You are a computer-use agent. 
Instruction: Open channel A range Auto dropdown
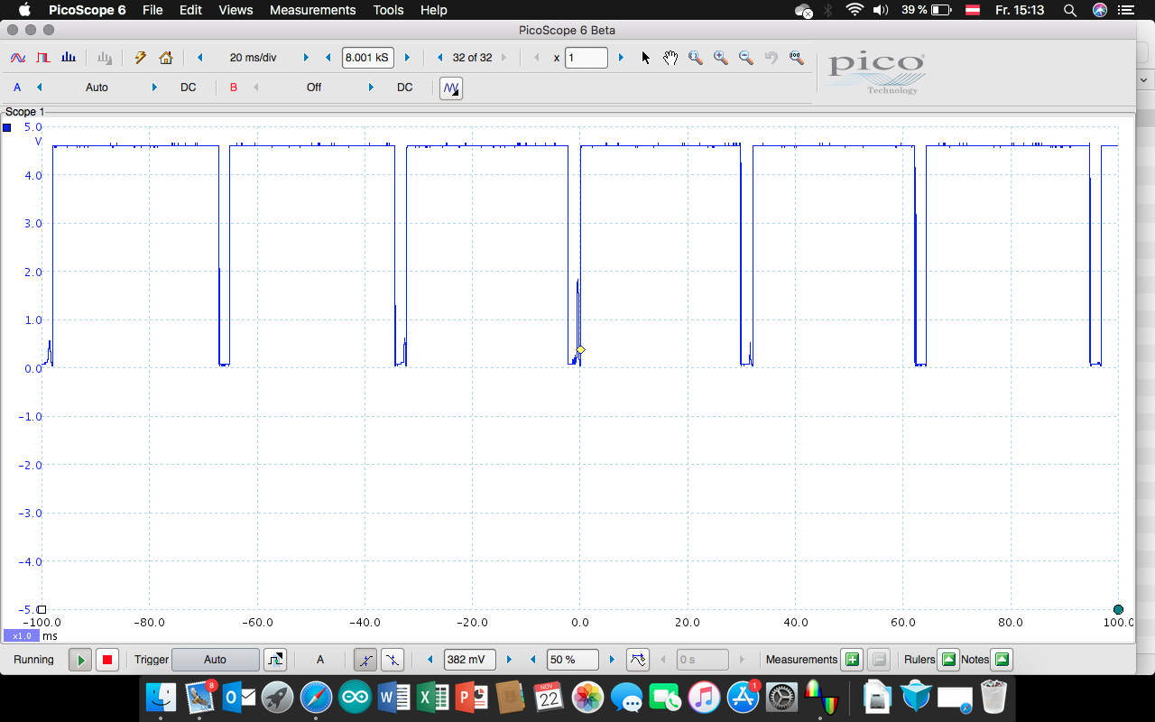[x=97, y=88]
